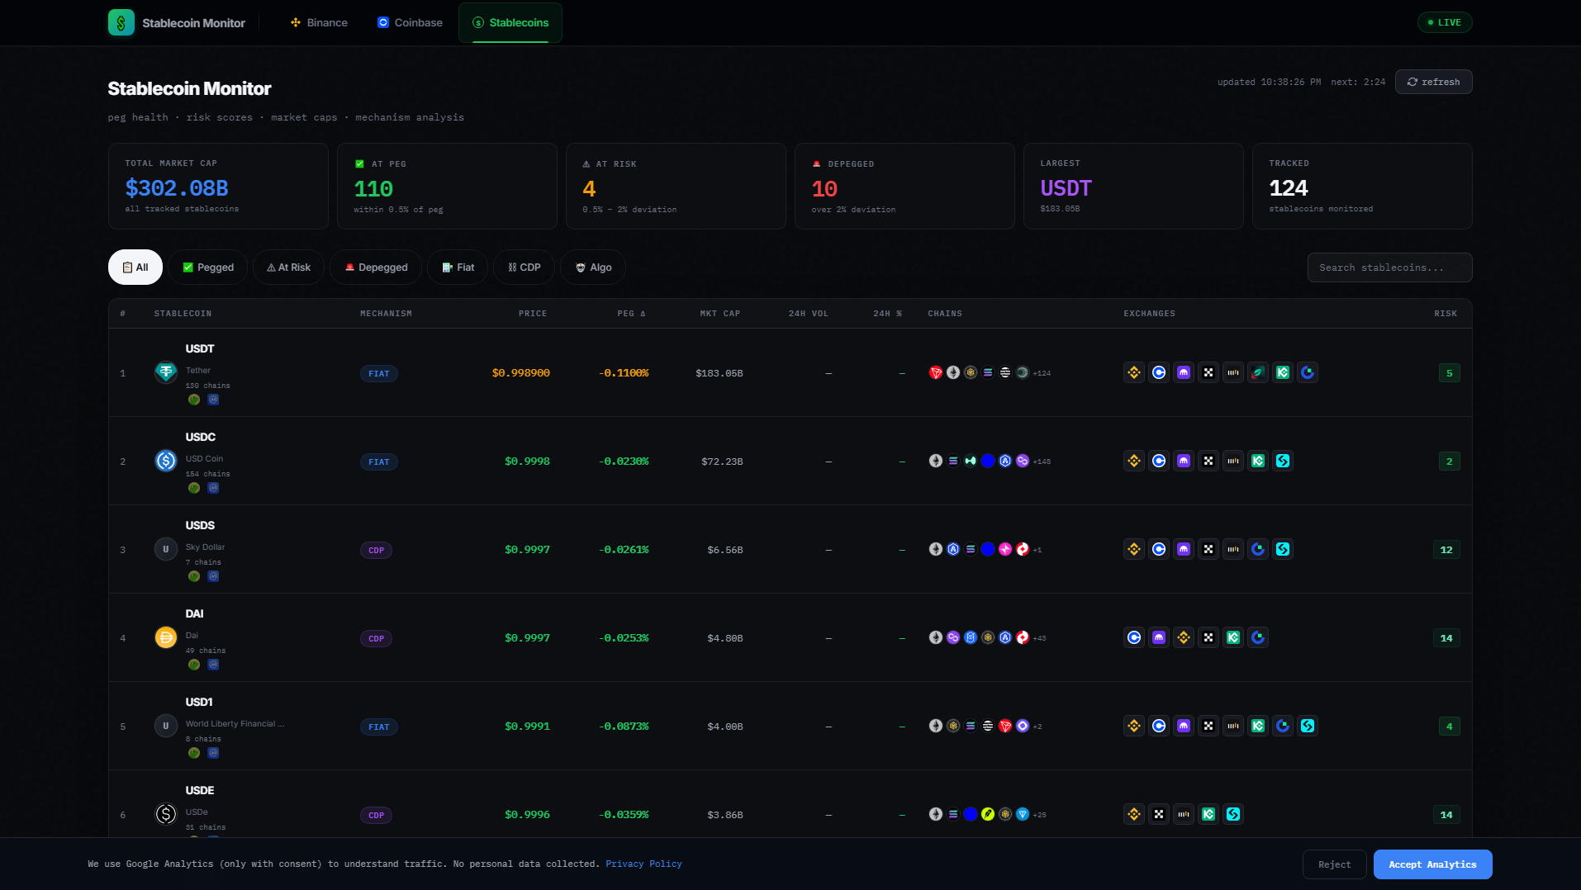
Task: Open CoinGecko link under Tether
Action: 194,400
